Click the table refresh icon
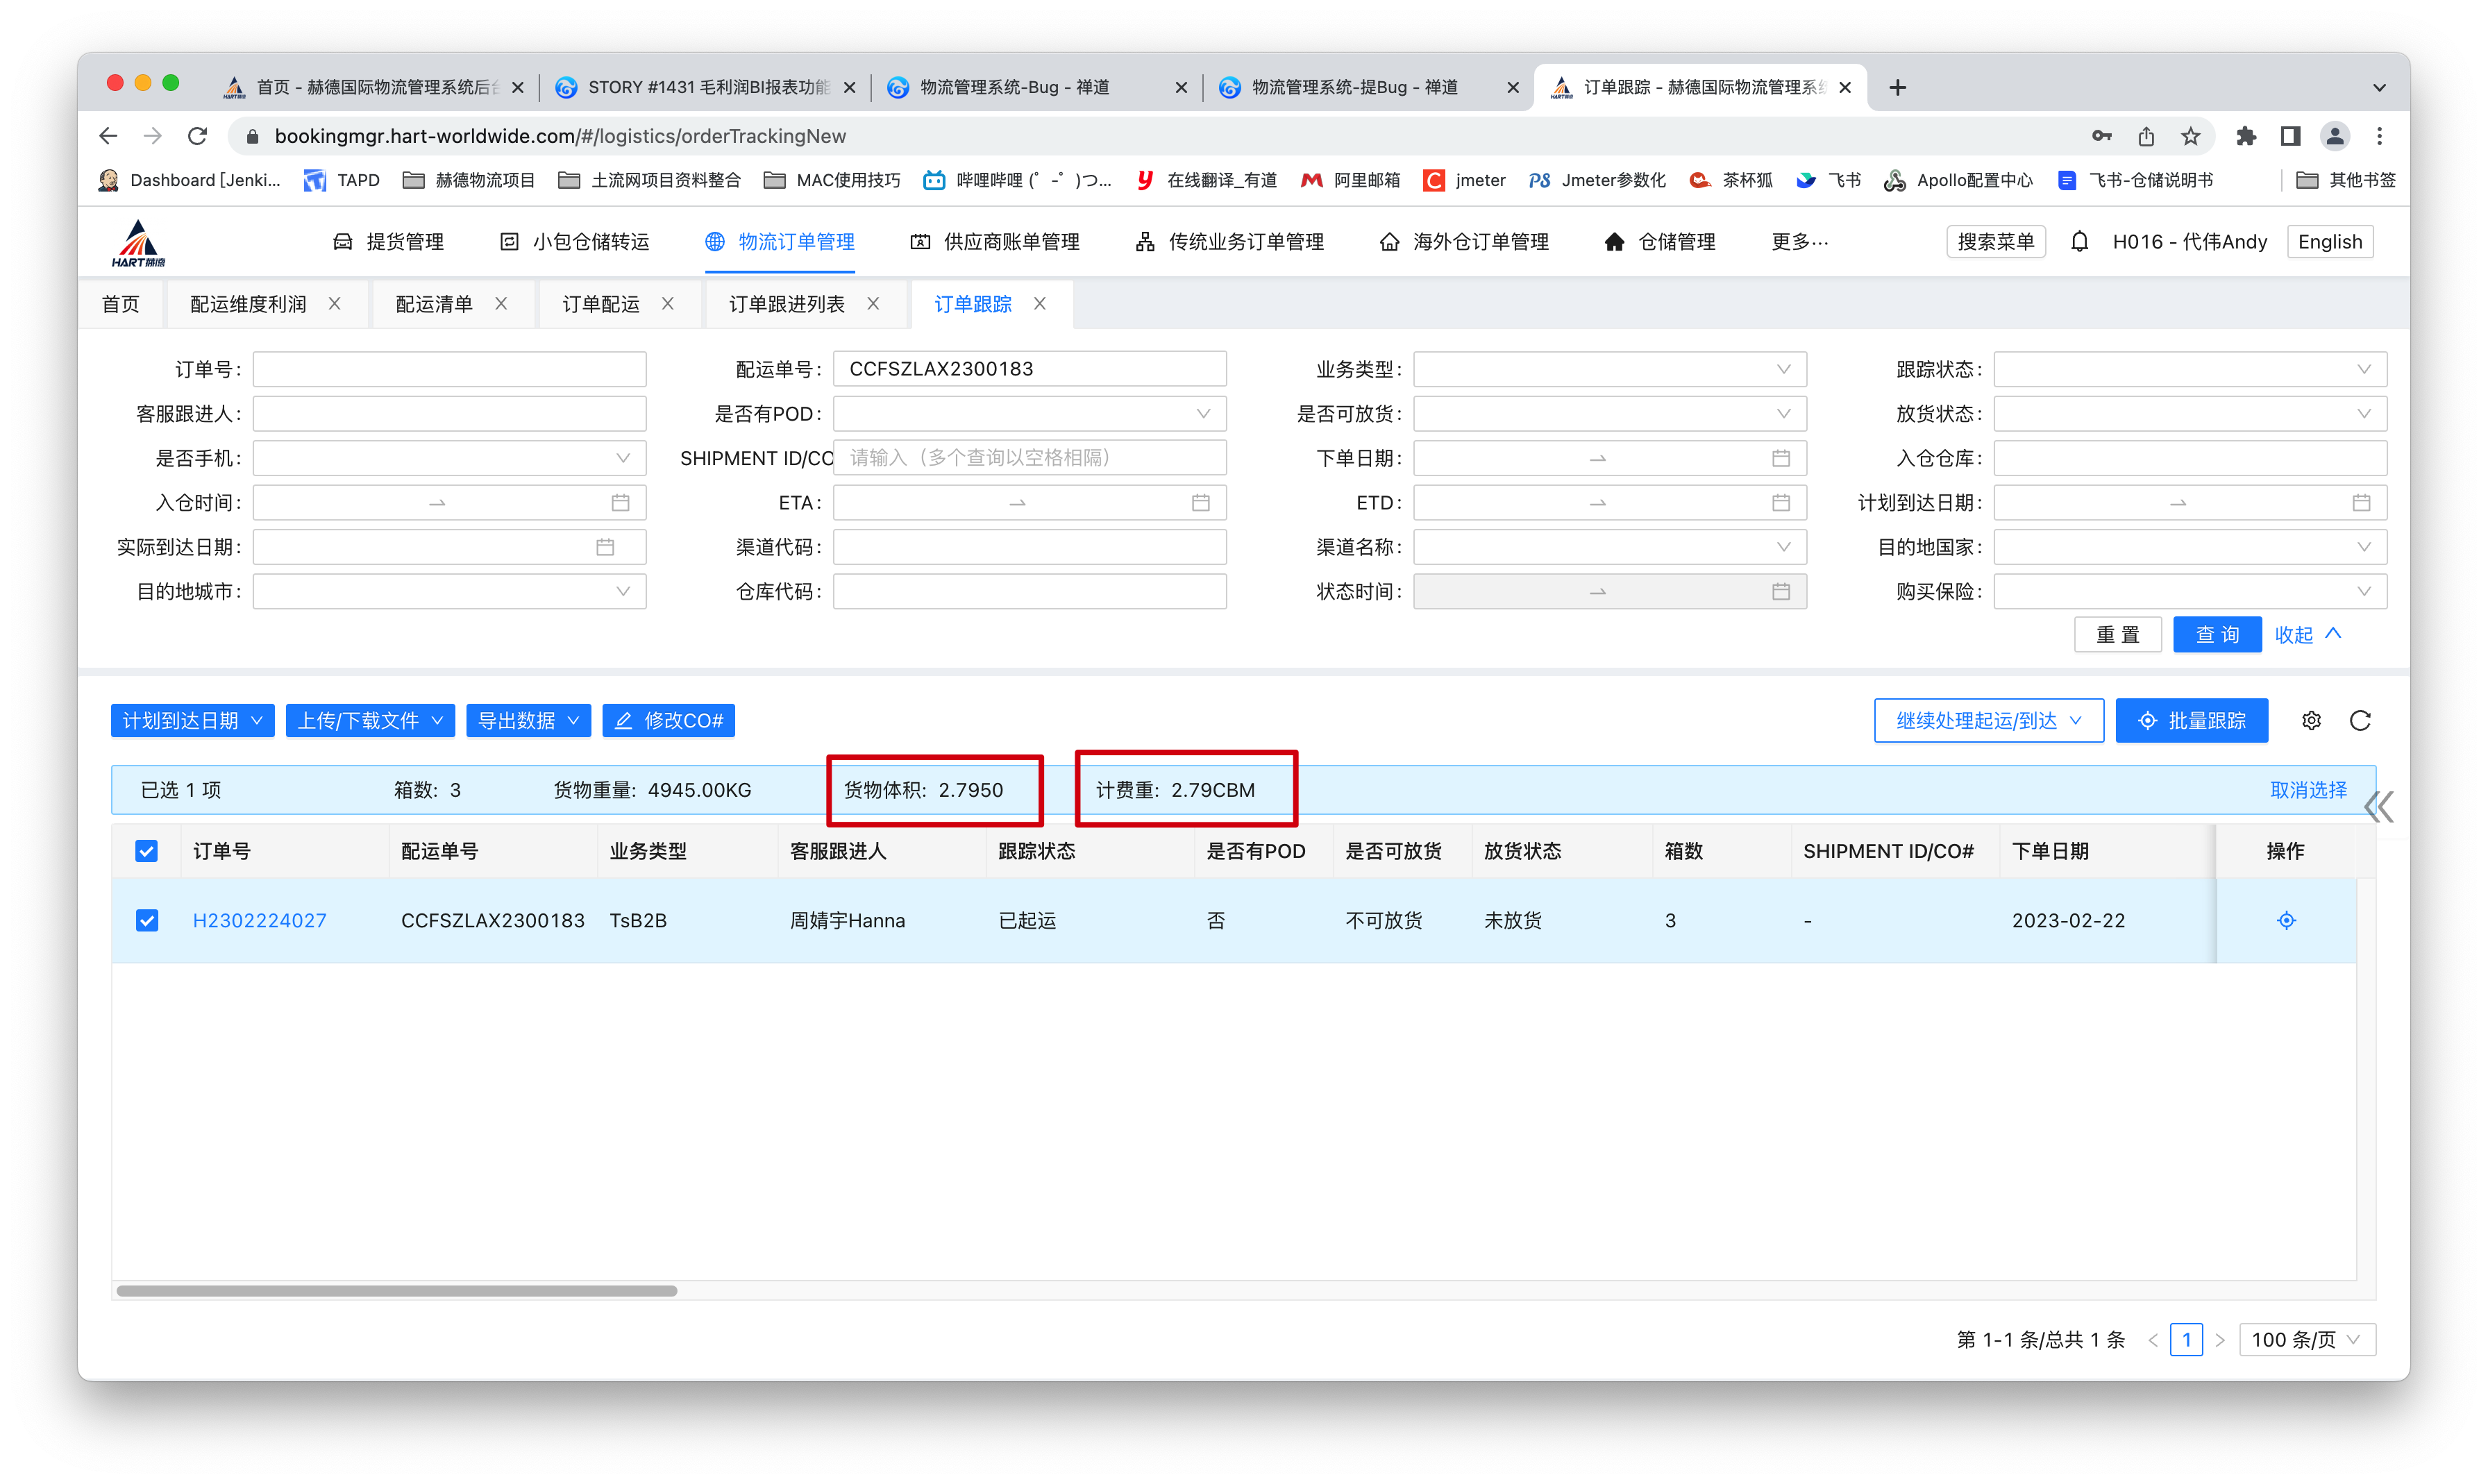2488x1484 pixels. [x=2360, y=720]
